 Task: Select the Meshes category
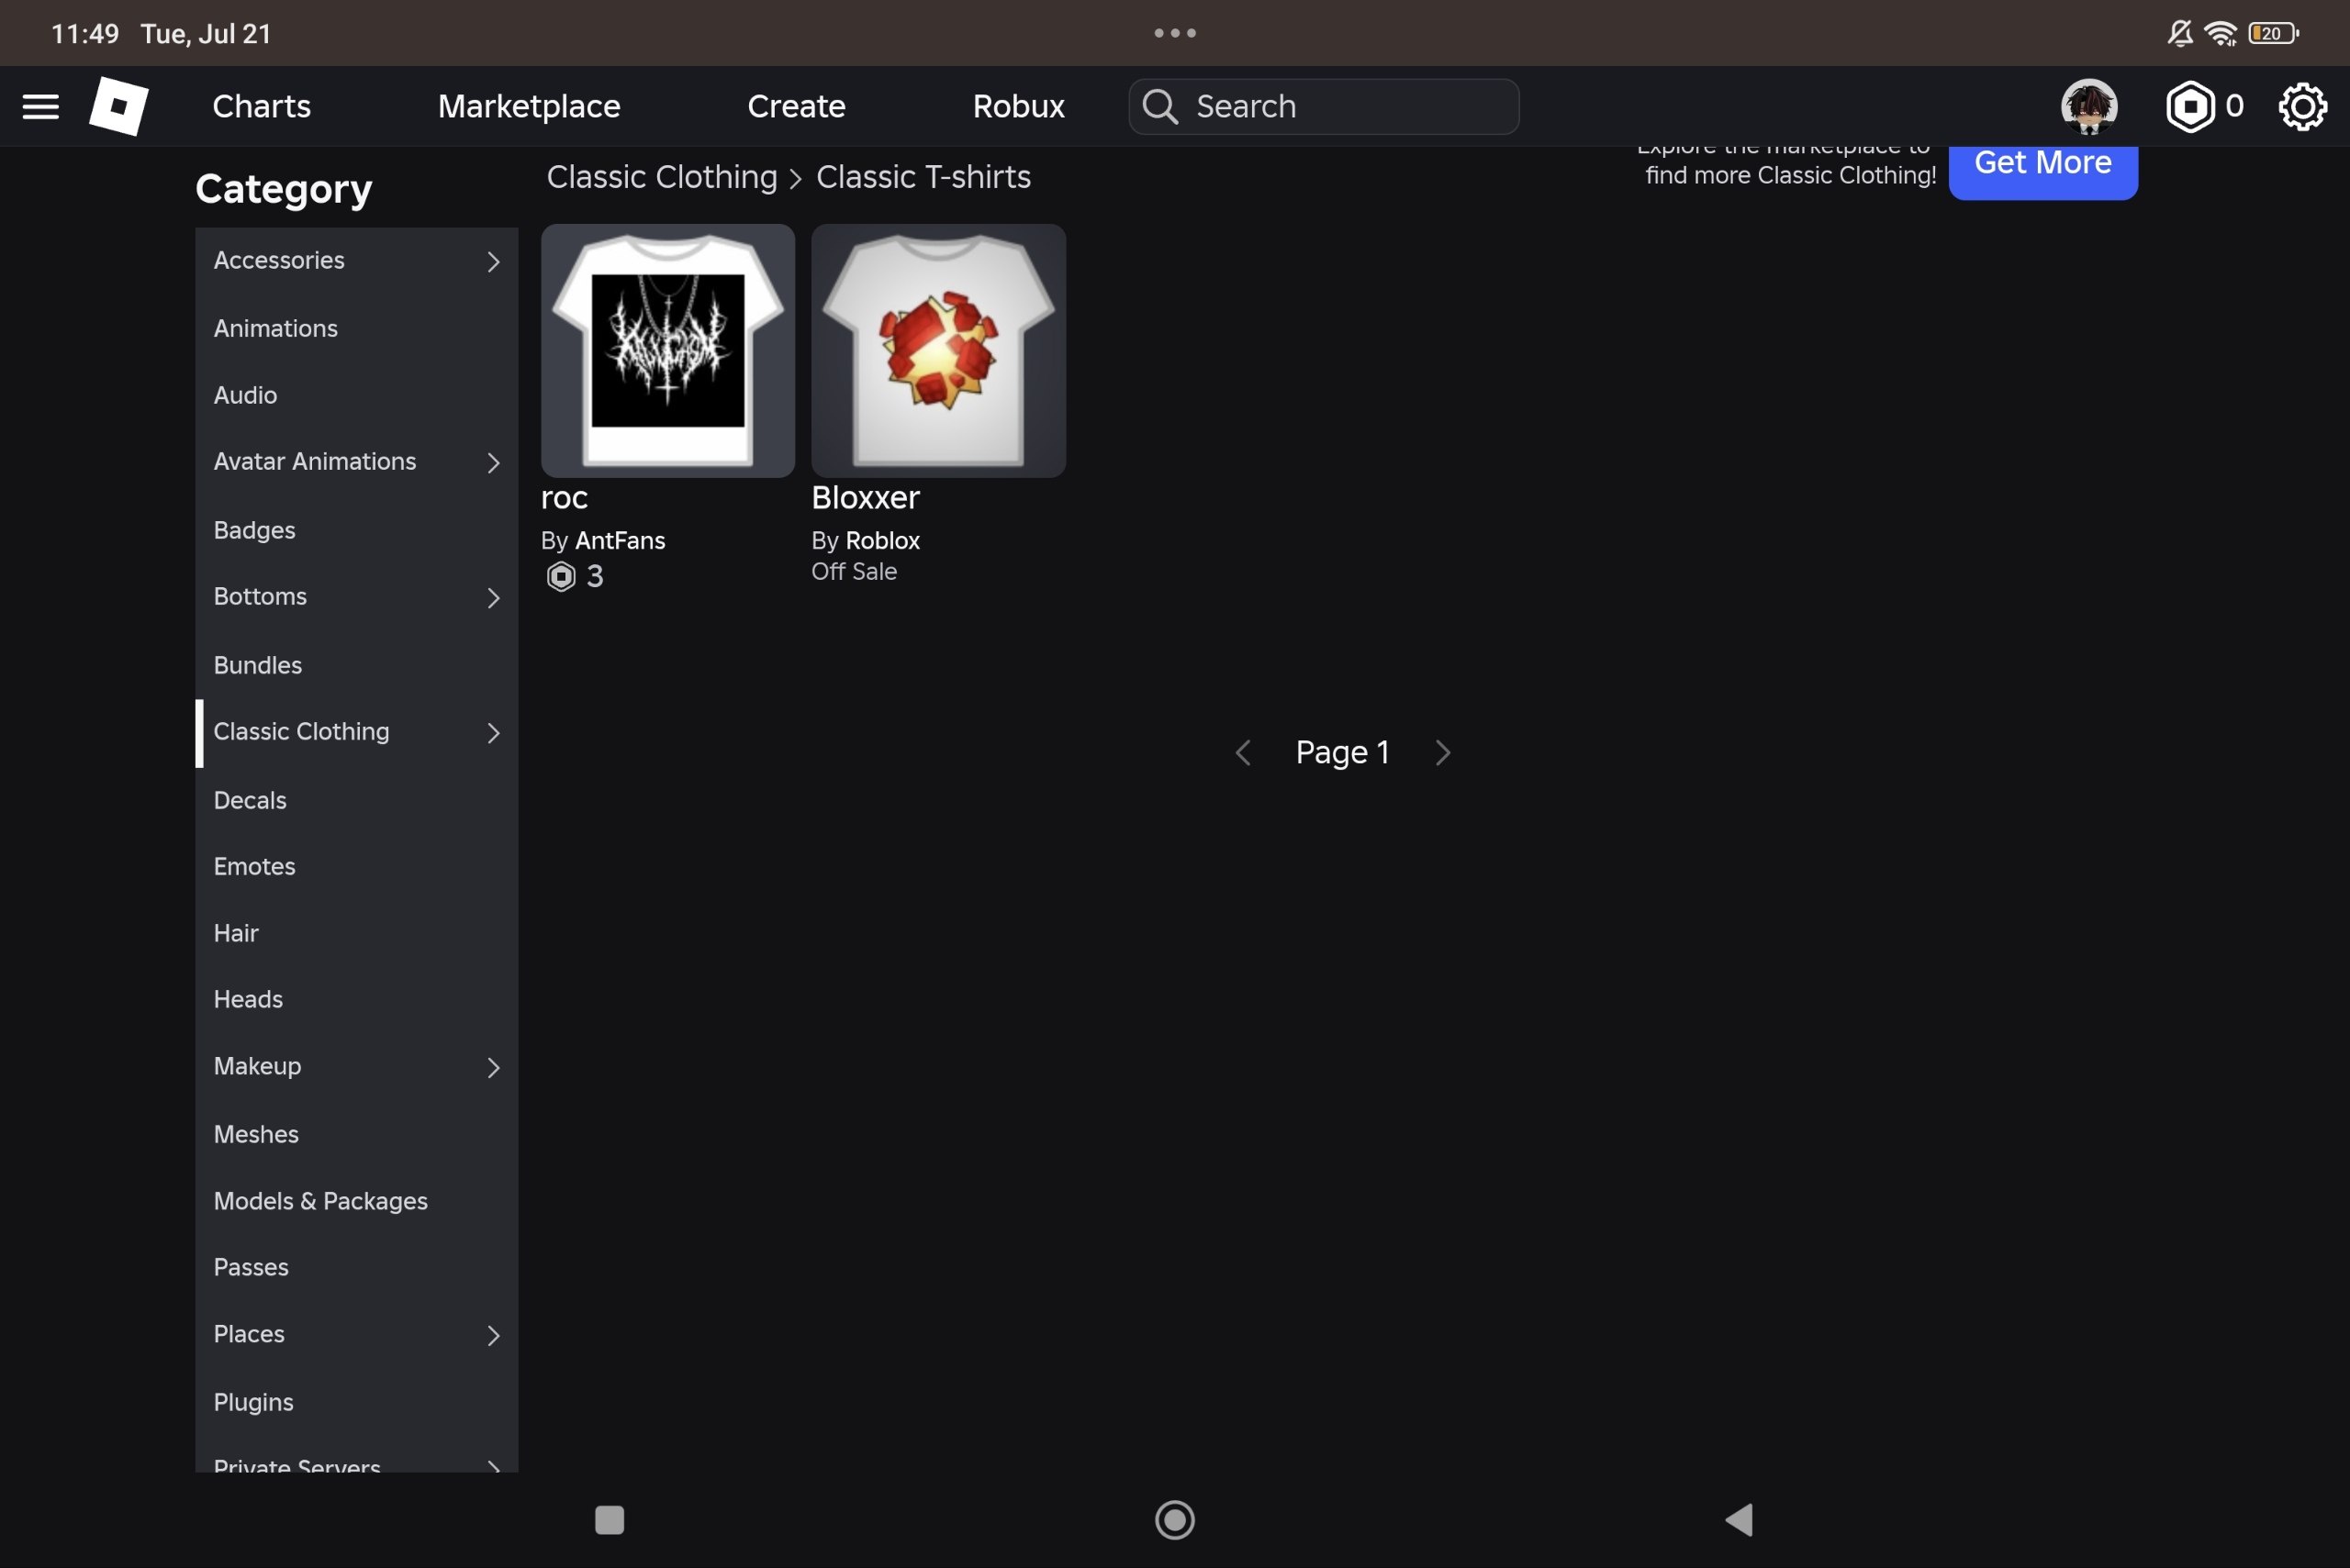(356, 1134)
